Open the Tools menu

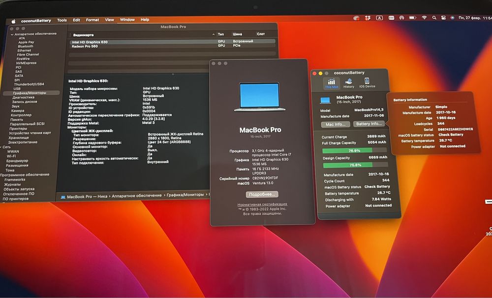tap(62, 20)
